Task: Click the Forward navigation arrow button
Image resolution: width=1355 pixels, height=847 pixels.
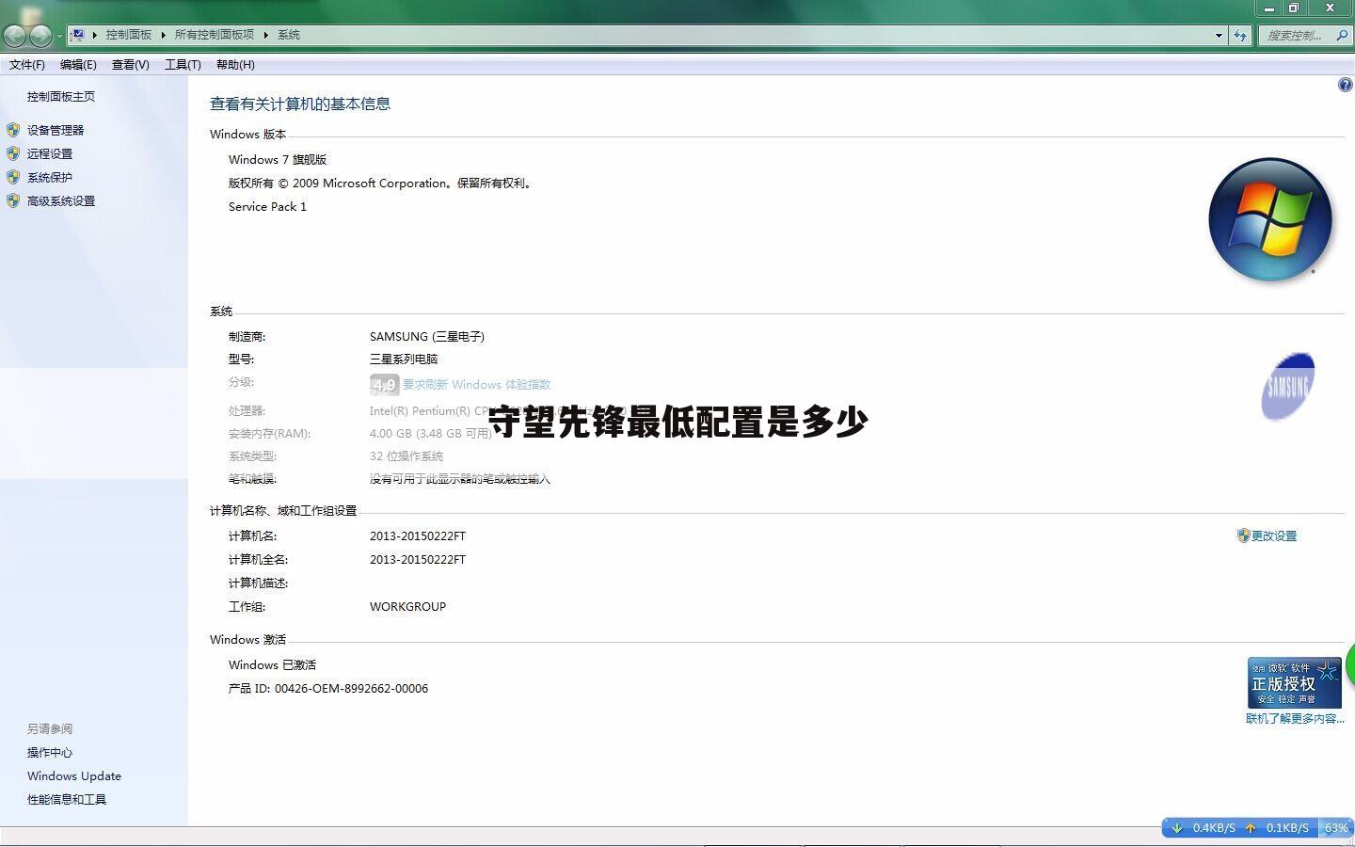Action: [x=40, y=36]
